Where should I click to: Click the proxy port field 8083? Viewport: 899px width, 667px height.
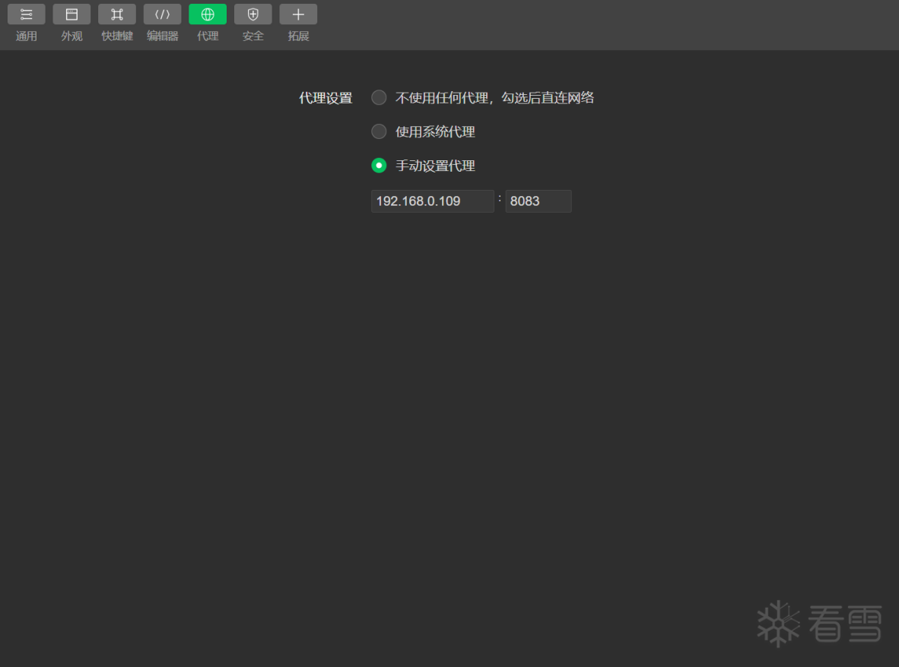(x=538, y=201)
